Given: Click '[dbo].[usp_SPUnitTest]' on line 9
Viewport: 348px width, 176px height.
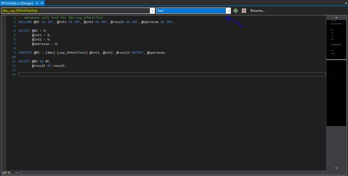Looking at the screenshot, I should [x=66, y=53].
